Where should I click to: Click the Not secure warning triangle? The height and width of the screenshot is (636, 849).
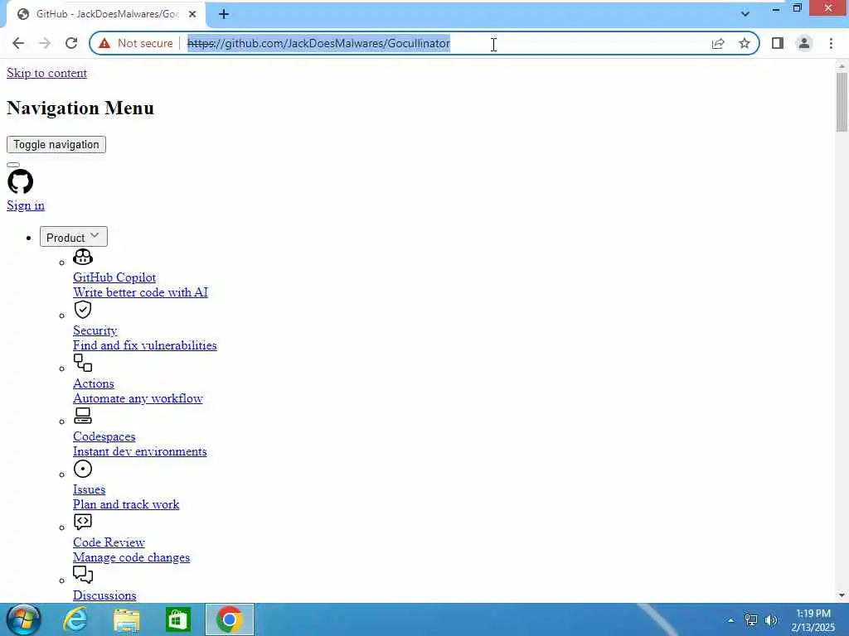click(105, 43)
